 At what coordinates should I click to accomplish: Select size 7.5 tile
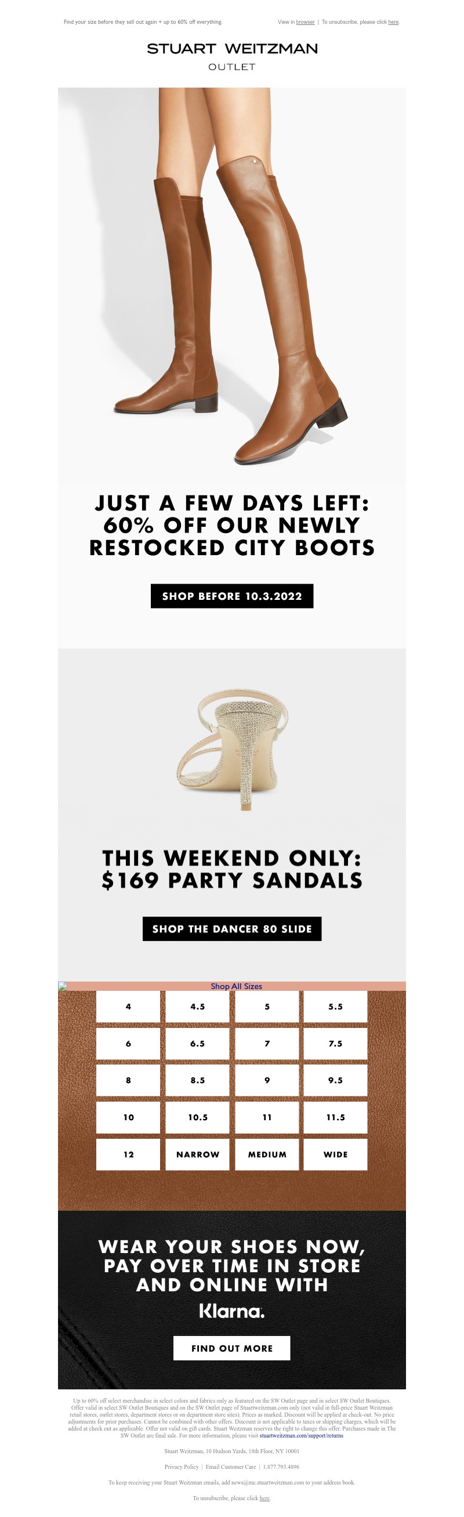click(x=335, y=1044)
